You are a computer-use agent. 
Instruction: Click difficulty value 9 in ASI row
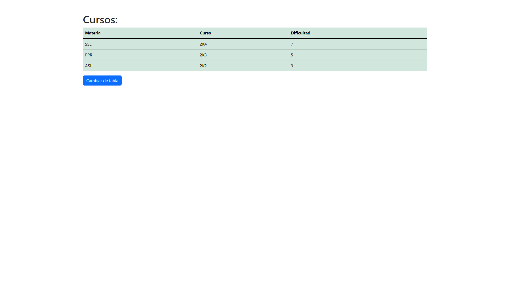(358, 66)
